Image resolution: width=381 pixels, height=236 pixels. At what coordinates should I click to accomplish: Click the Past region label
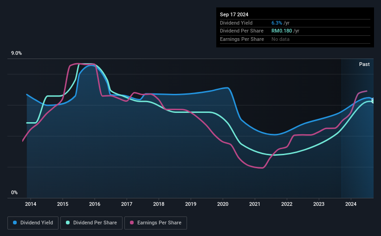pos(364,64)
